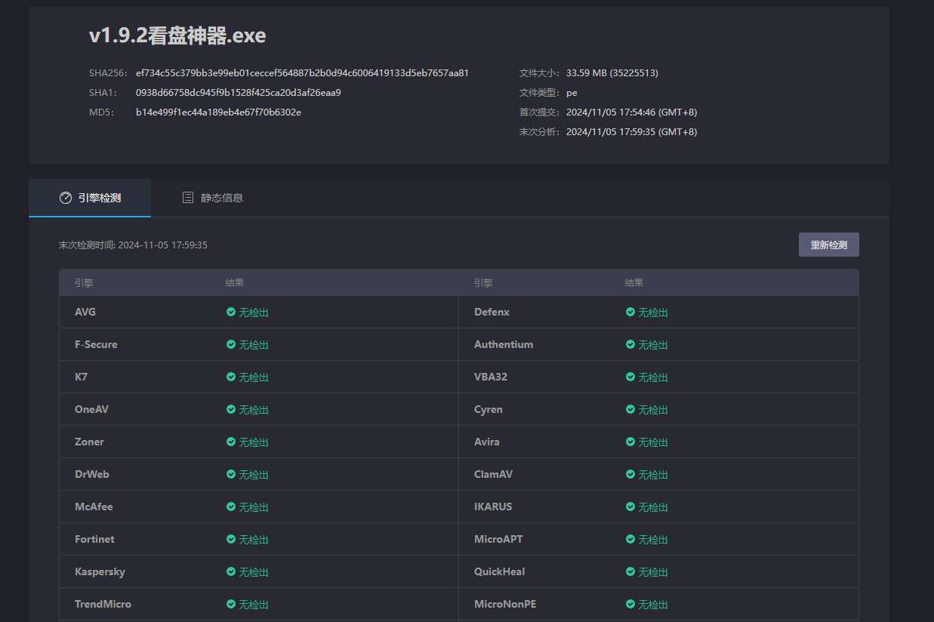Click the F-Secure engine name
The height and width of the screenshot is (622, 934).
[x=96, y=344]
